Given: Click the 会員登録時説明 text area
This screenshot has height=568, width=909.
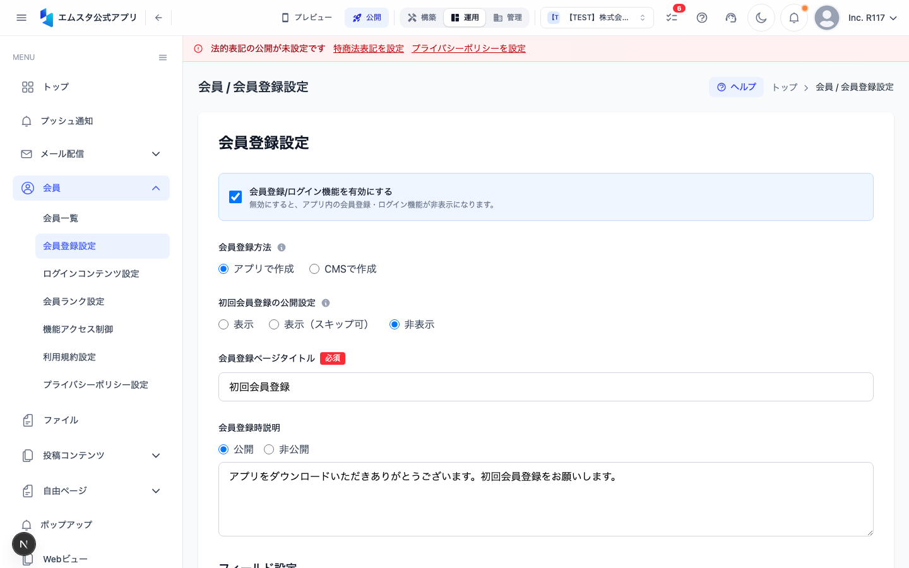Looking at the screenshot, I should (546, 499).
